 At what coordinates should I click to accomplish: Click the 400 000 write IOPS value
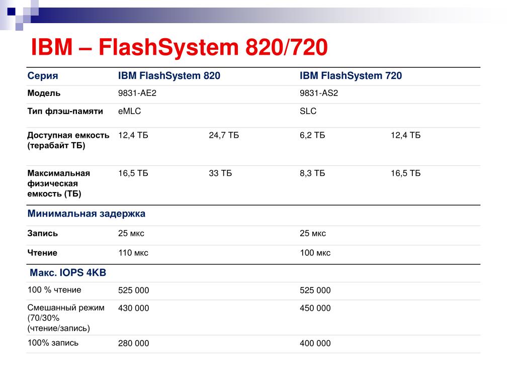pyautogui.click(x=315, y=343)
